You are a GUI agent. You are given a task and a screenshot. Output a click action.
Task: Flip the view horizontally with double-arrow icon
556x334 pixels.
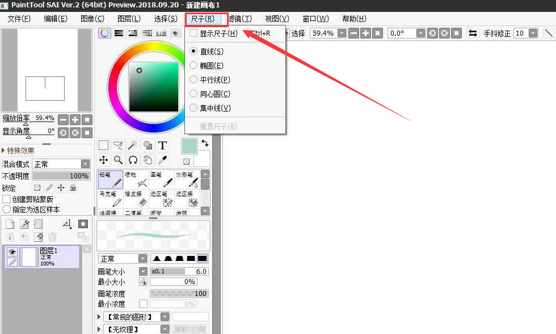473,33
